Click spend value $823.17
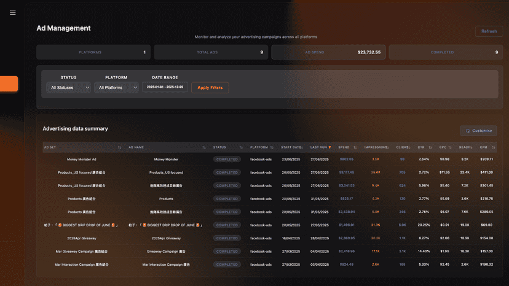 [346, 198]
